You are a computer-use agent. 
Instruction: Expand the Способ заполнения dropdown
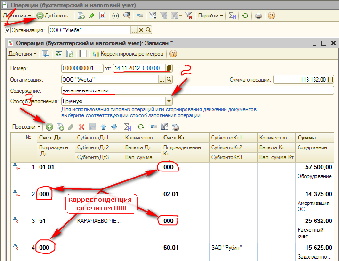tap(169, 101)
